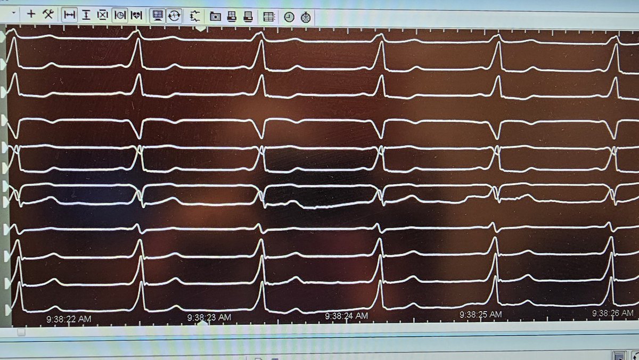Click the camera snapshot folder icon
Screen dimensions: 639x360
[x=215, y=17]
